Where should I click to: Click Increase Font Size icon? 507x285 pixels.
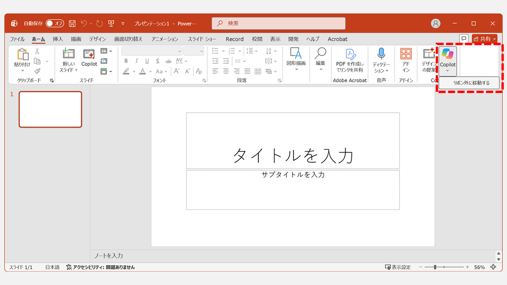[177, 71]
